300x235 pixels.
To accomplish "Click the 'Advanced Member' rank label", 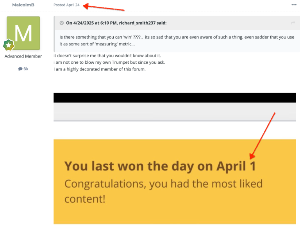I will point(23,56).
